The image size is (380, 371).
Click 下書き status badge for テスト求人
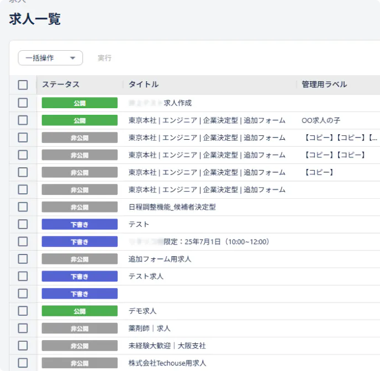tap(80, 276)
